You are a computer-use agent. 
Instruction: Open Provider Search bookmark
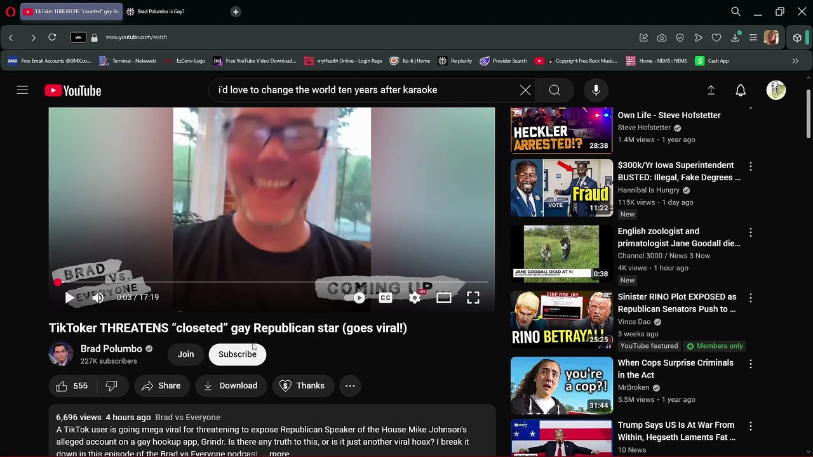tap(503, 61)
